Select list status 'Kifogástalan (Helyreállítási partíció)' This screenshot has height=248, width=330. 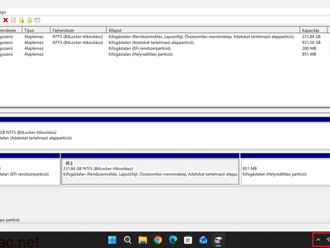140,54
